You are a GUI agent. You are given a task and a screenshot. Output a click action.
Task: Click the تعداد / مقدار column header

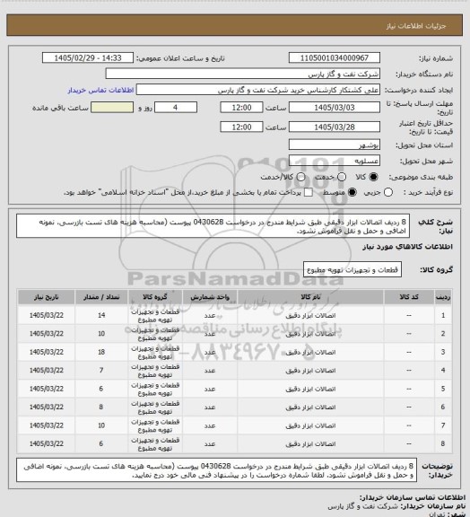coord(101,297)
